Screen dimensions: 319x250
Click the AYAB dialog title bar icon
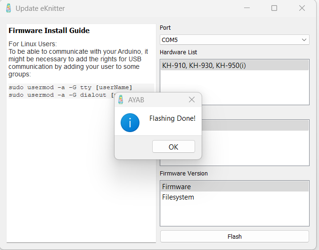tap(121, 100)
